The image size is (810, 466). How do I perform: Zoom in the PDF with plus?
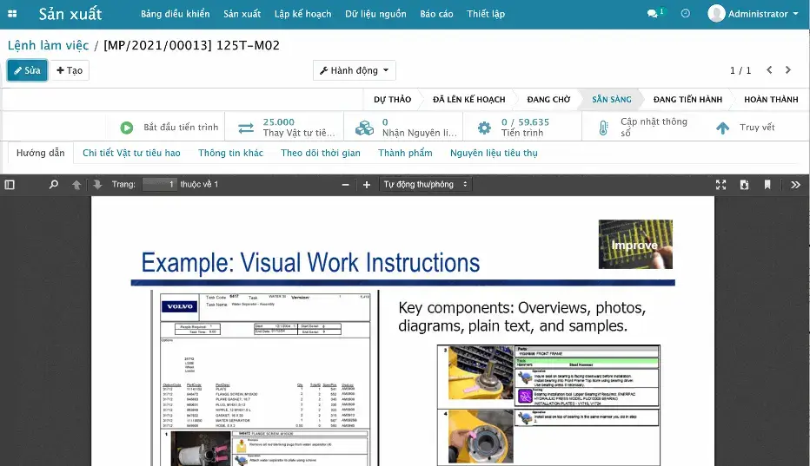[367, 185]
